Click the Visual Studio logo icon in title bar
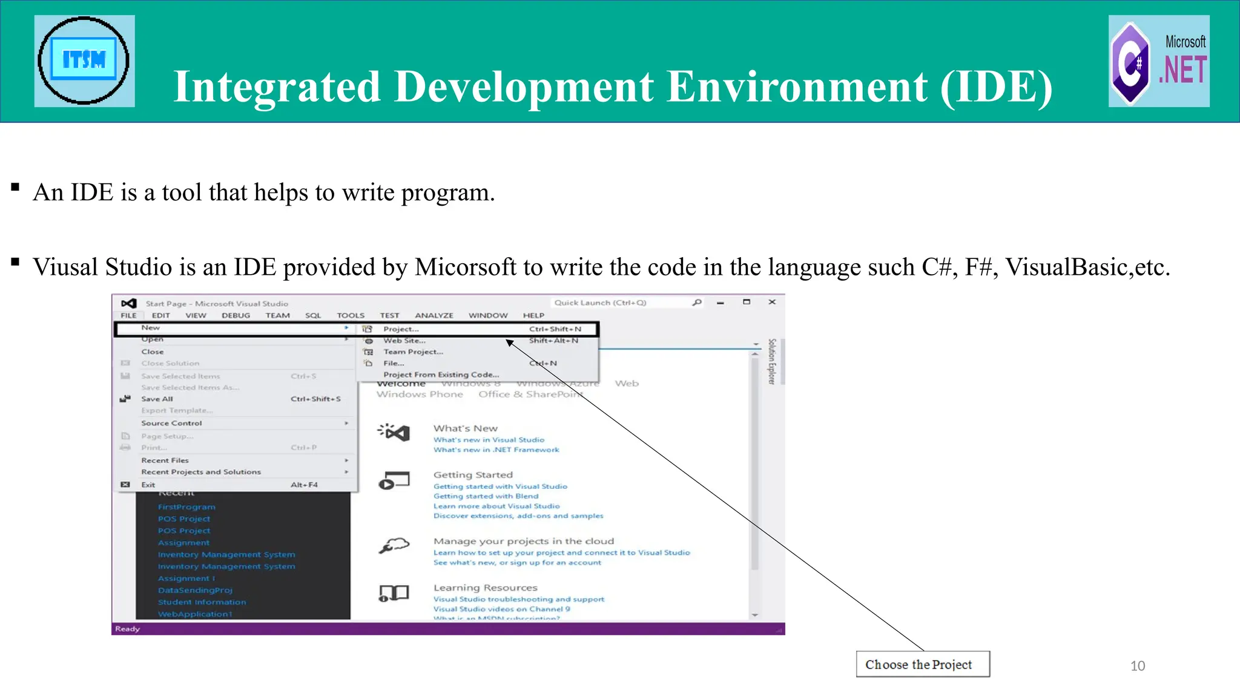Image resolution: width=1240 pixels, height=697 pixels. tap(128, 303)
